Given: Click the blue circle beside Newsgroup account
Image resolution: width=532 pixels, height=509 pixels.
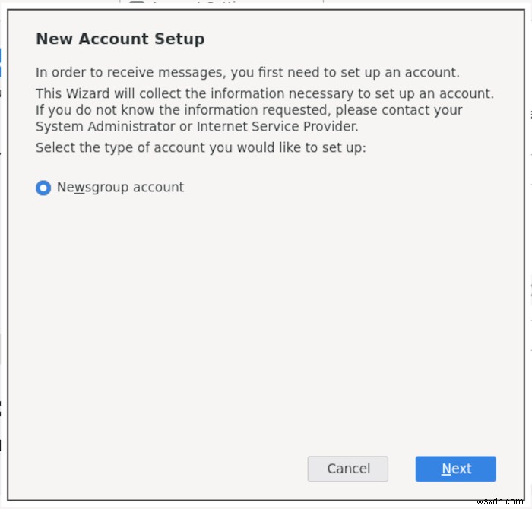Looking at the screenshot, I should tap(43, 188).
